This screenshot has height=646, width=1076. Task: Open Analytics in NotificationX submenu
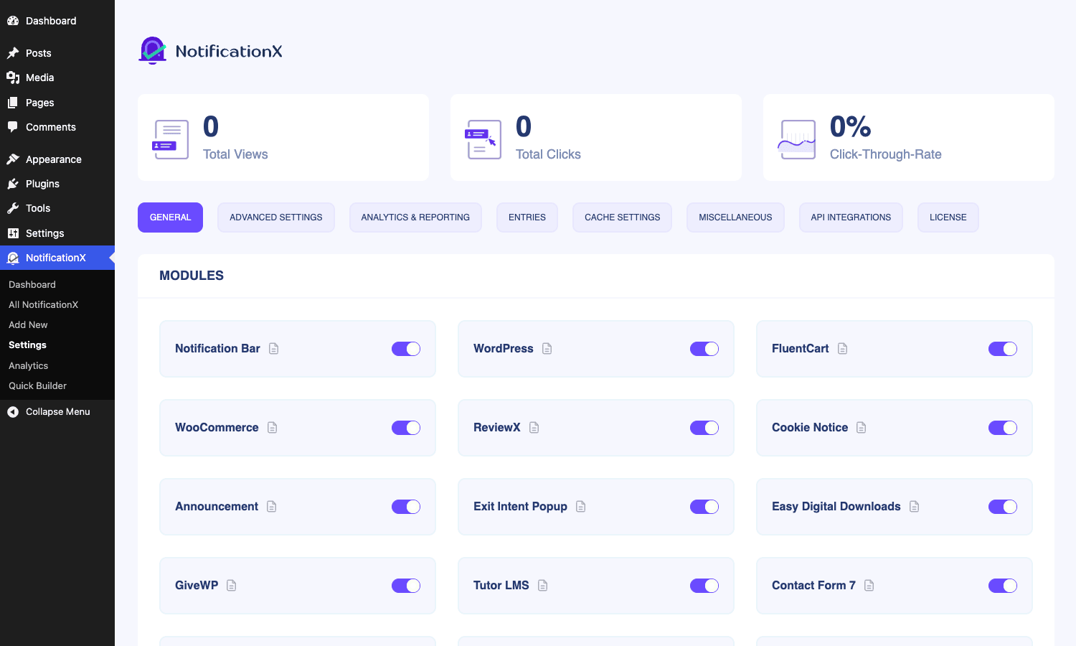[28, 366]
